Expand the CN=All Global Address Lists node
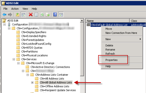 [x=32, y=83]
